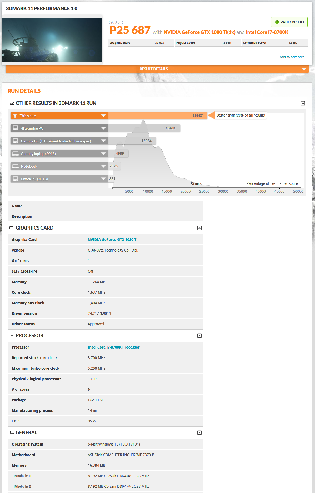The image size is (315, 493).
Task: Click the Driver version value 24.21.13.9811
Action: click(x=99, y=313)
